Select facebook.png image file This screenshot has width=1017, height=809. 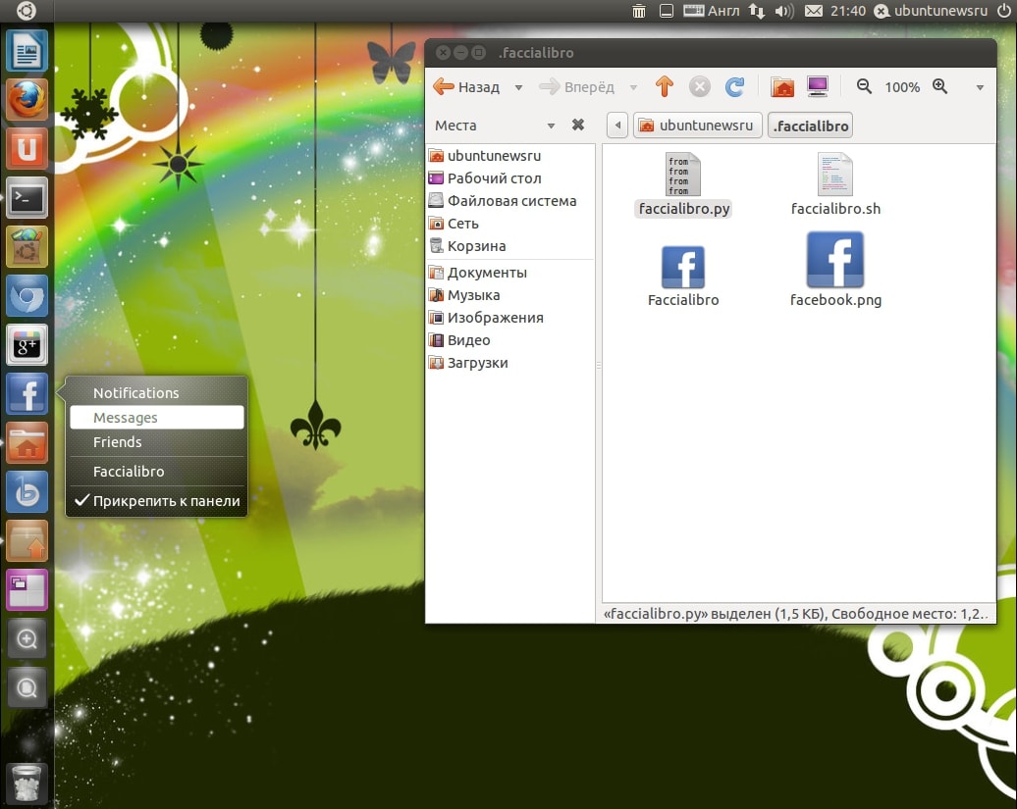click(x=835, y=270)
